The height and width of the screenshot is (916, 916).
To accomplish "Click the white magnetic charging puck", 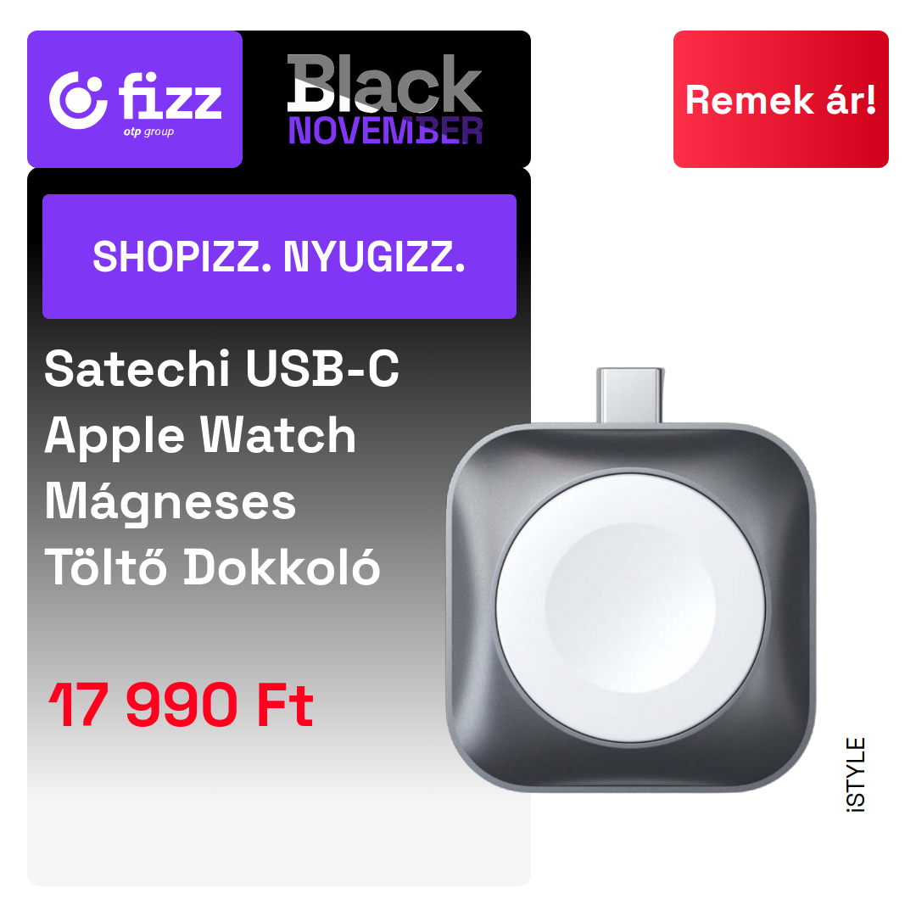I will (629, 607).
